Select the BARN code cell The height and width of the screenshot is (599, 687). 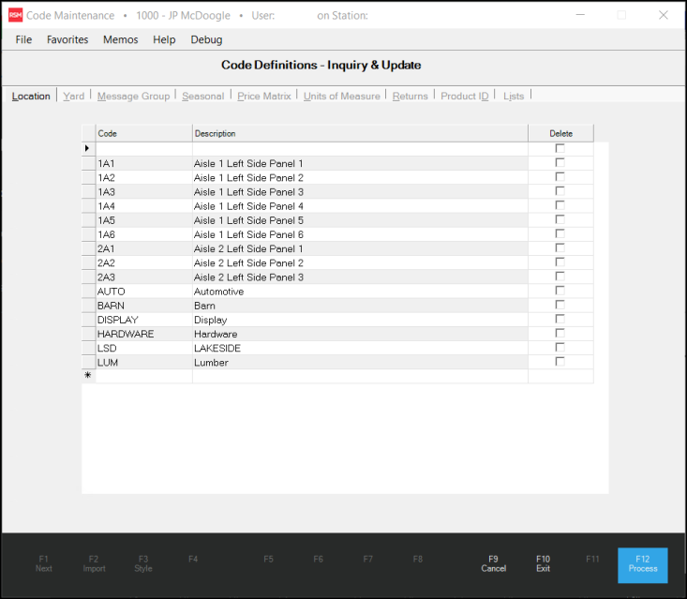pos(143,306)
